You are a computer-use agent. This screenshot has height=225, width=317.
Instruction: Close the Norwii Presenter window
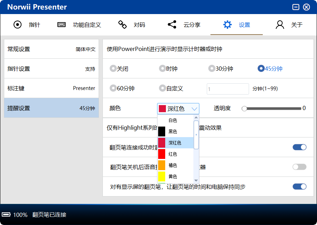[306, 7]
